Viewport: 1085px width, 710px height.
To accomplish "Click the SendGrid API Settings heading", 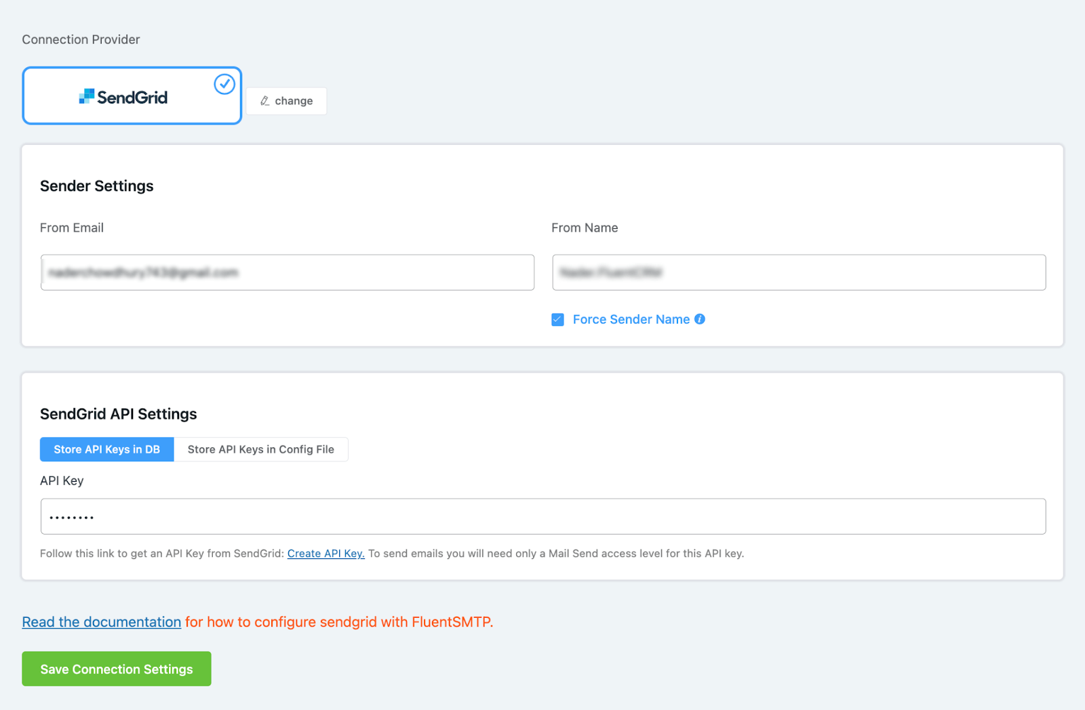I will coord(119,414).
